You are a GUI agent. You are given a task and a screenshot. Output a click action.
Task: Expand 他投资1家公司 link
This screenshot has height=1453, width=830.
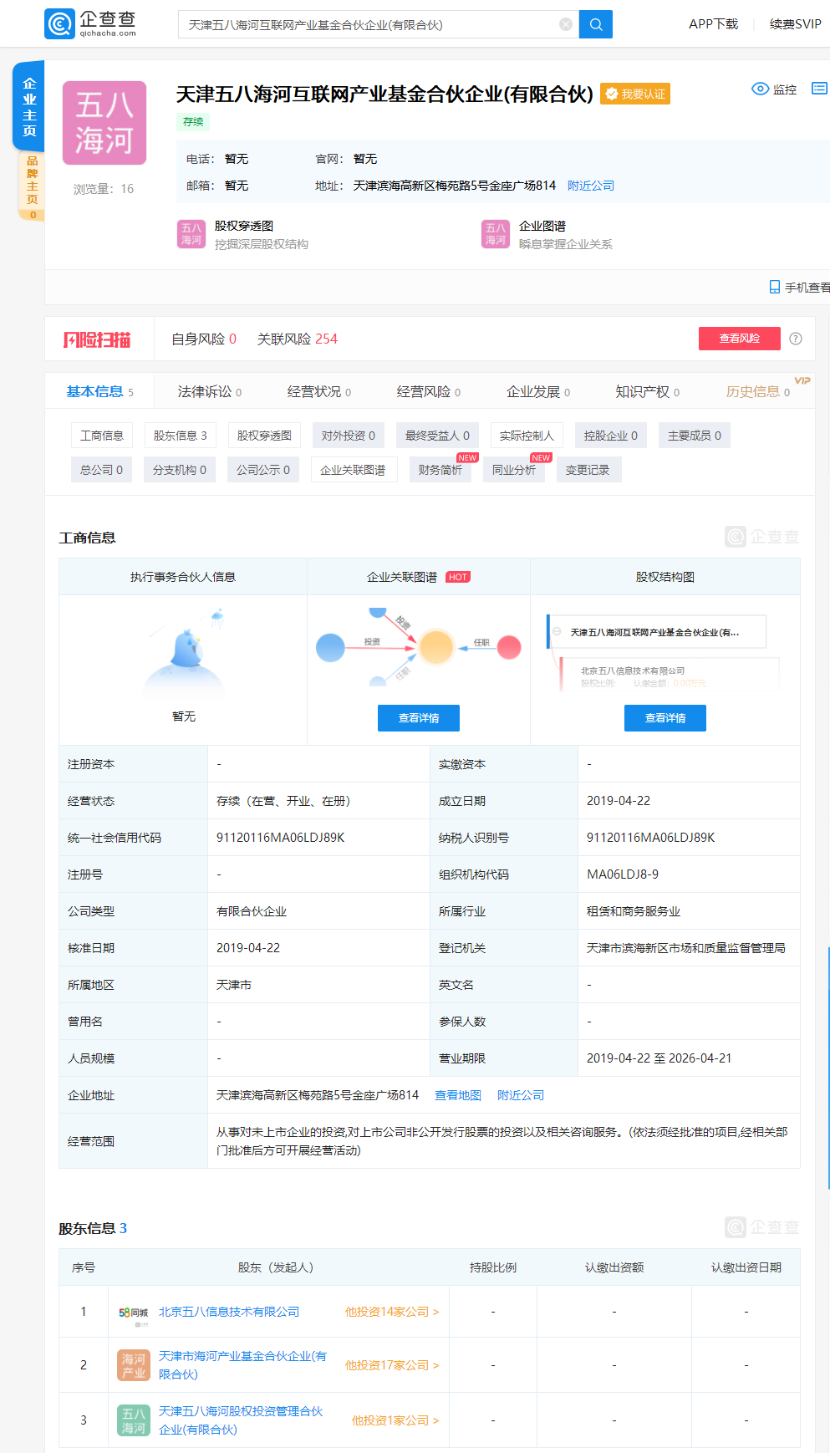[395, 1420]
